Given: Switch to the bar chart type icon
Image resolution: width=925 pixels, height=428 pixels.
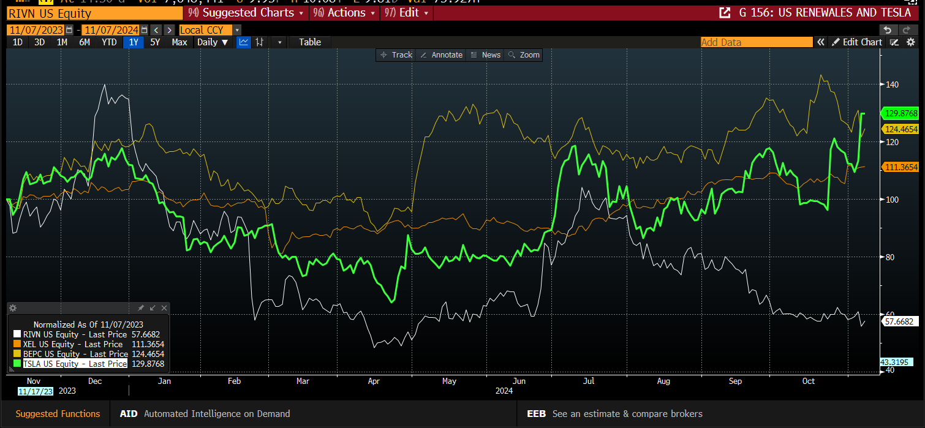Looking at the screenshot, I should pyautogui.click(x=260, y=42).
